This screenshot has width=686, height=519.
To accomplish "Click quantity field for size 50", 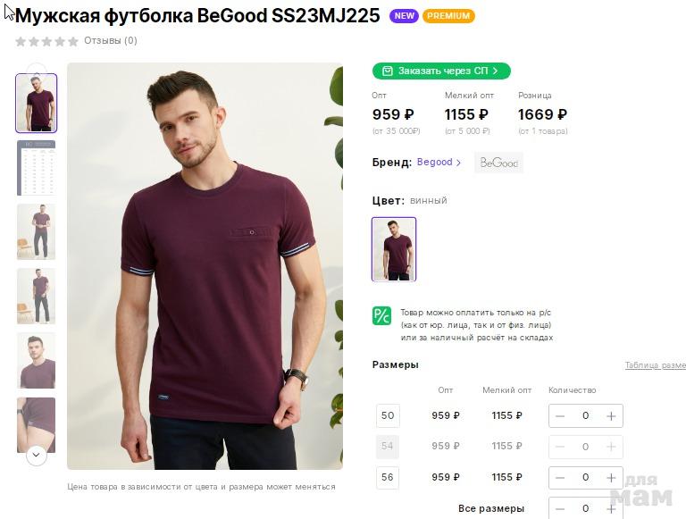I will 585,415.
